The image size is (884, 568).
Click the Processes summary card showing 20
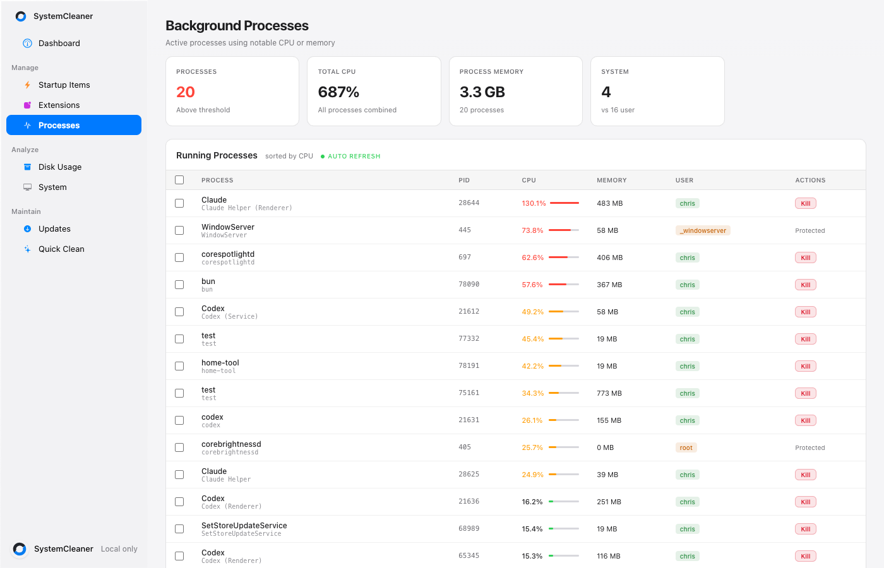tap(232, 92)
